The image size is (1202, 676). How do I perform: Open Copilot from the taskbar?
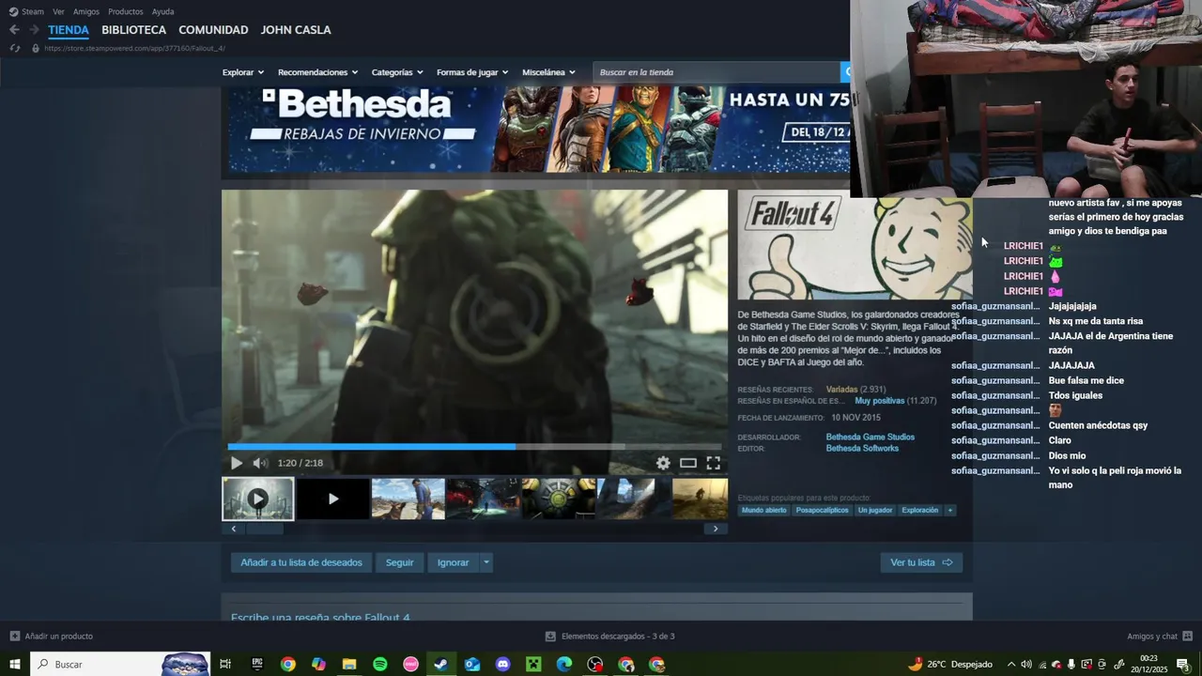click(318, 664)
